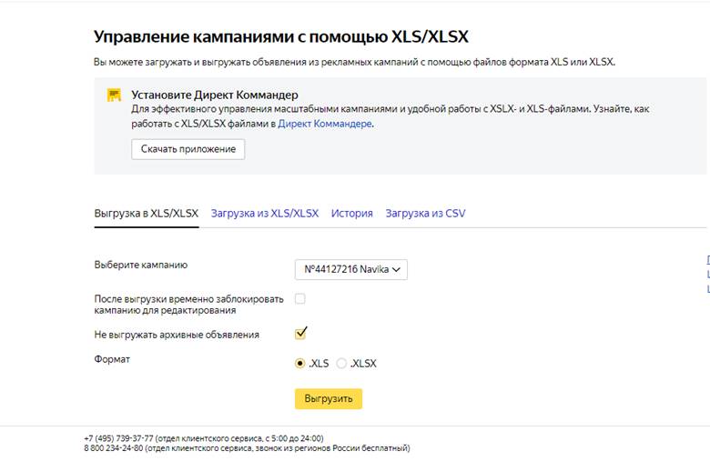Expand the campaign dropdown №44127216 Navika
Image resolution: width=710 pixels, height=471 pixels.
click(x=351, y=269)
